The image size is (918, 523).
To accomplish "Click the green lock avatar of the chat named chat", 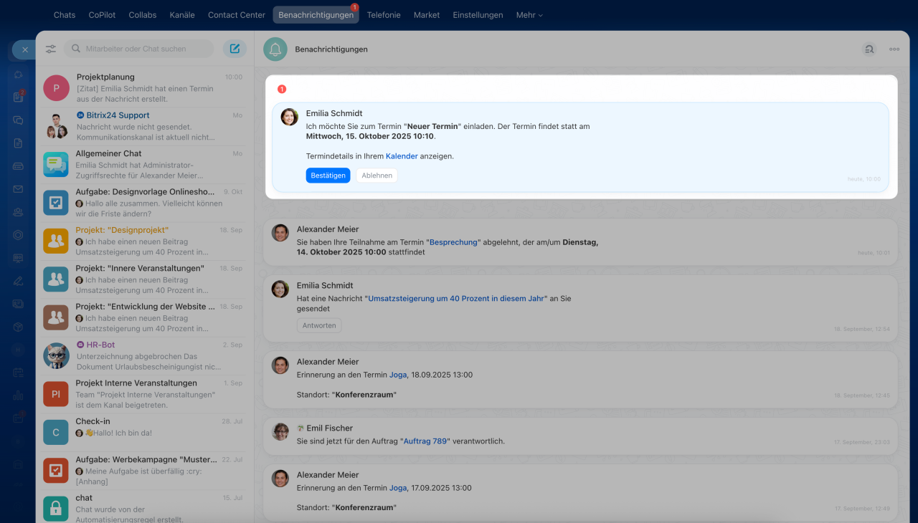I will tap(56, 509).
